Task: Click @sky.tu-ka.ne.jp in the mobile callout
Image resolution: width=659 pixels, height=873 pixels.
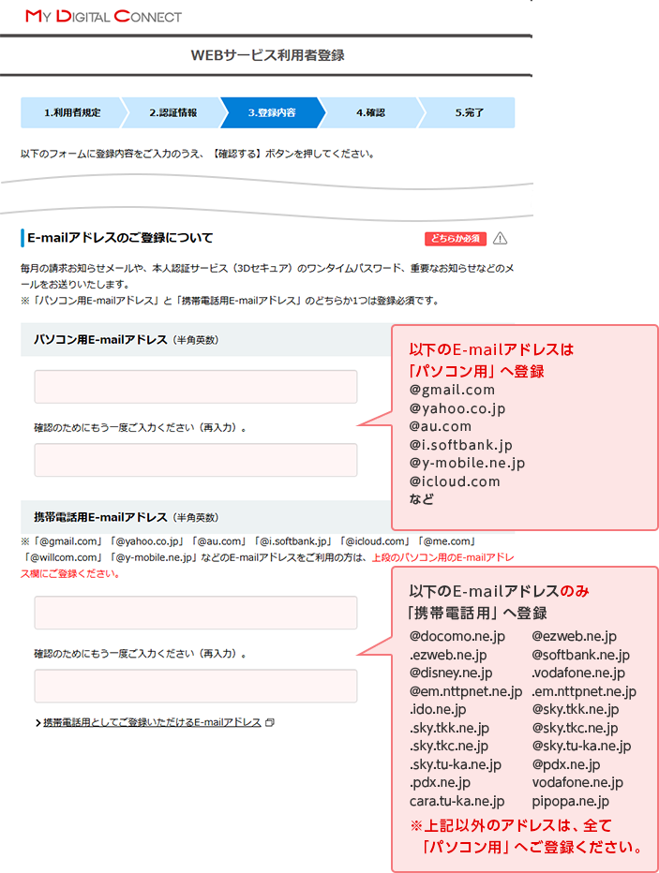Action: 581,746
